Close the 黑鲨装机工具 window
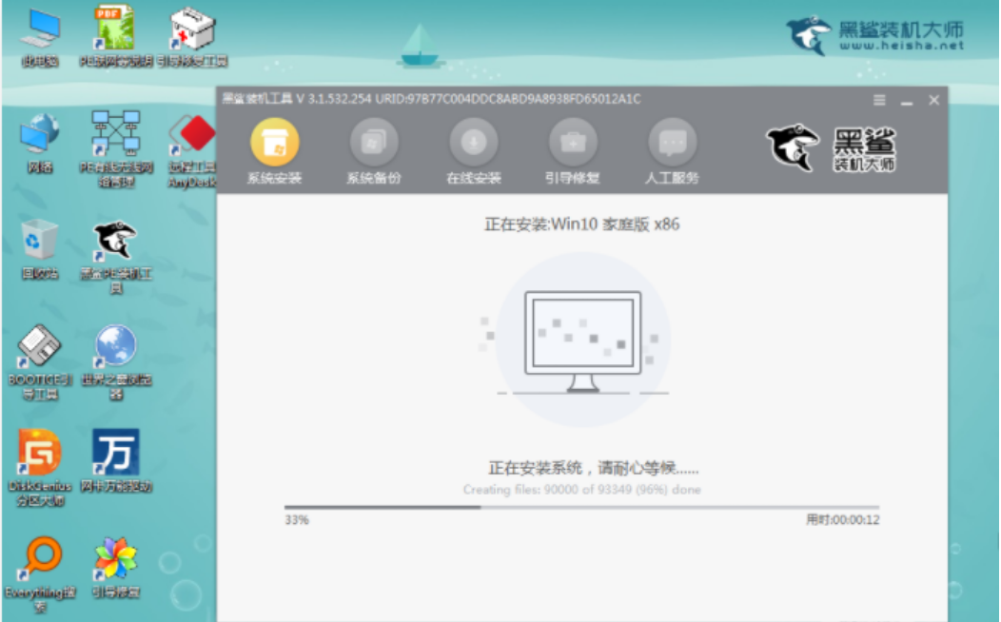 pyautogui.click(x=933, y=100)
